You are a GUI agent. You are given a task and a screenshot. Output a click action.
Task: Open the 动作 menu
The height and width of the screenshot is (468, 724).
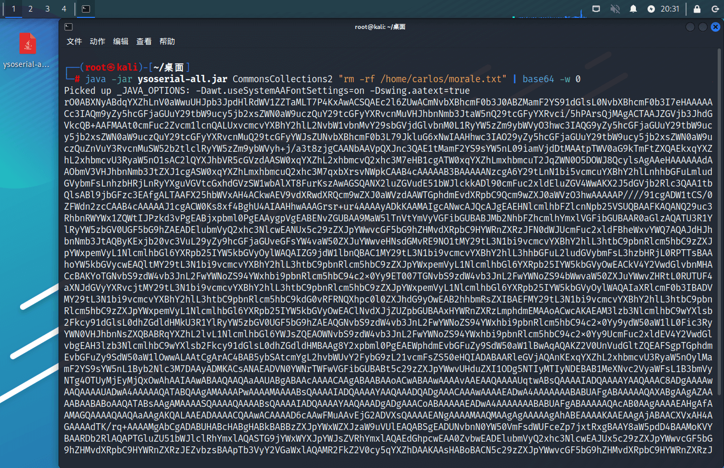(x=98, y=41)
